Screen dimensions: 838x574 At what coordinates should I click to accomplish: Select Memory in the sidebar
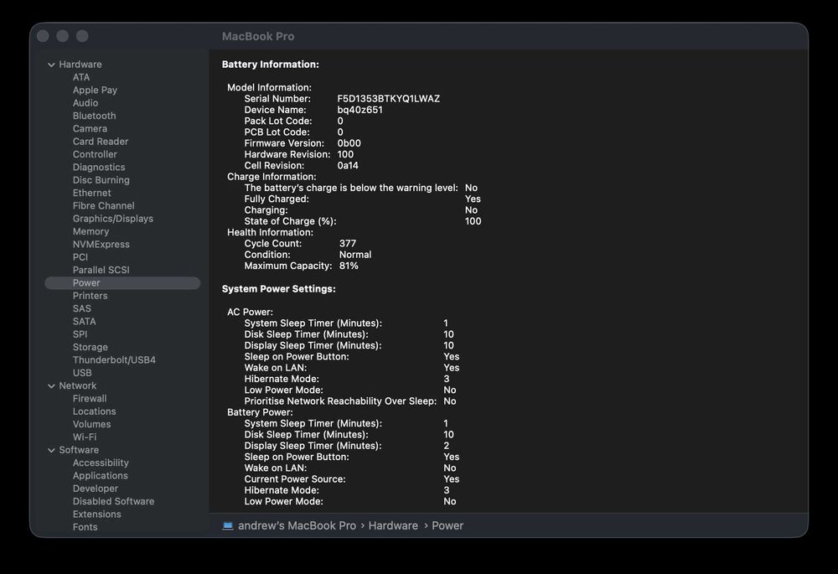pyautogui.click(x=91, y=231)
